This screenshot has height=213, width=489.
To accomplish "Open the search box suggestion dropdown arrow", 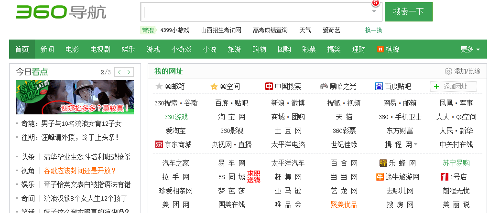I will coord(374,11).
